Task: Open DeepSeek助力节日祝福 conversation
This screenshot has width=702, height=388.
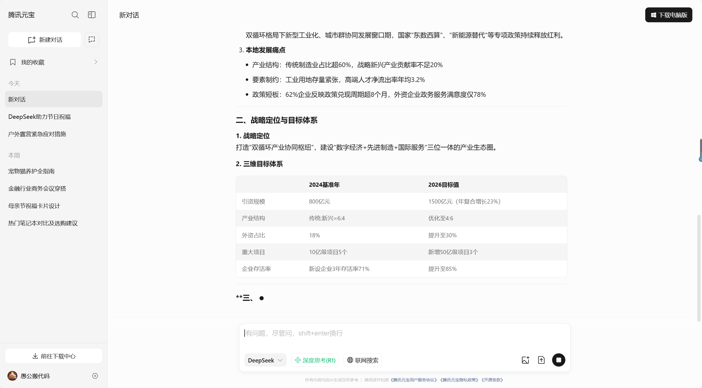Action: tap(39, 117)
